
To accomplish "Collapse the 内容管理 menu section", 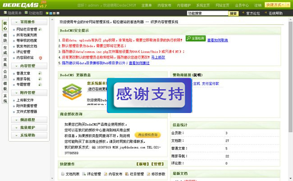I will point(29,66).
